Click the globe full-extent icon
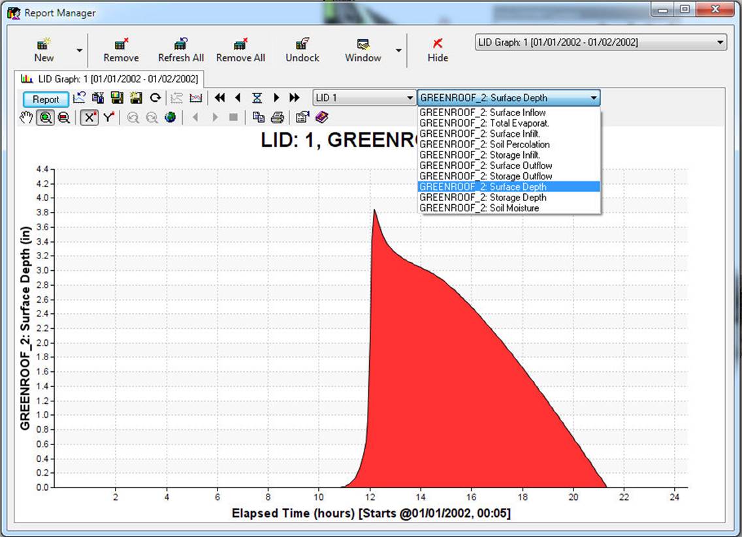 tap(170, 117)
